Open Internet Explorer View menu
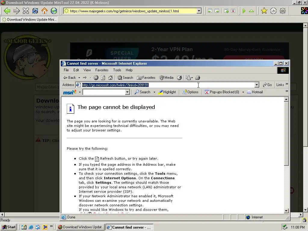The width and height of the screenshot is (308, 231). [87, 70]
